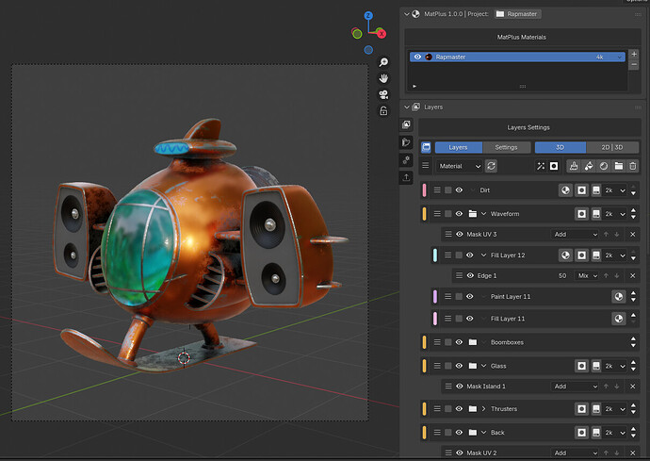This screenshot has height=461, width=650.
Task: Hide the Dirt layer with its eye icon
Action: [459, 190]
